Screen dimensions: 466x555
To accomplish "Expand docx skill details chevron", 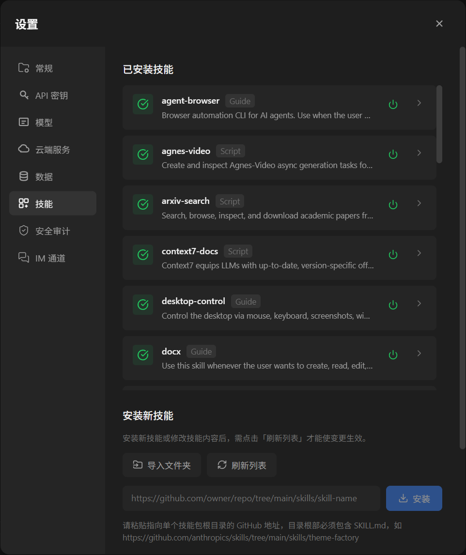I will tap(419, 353).
